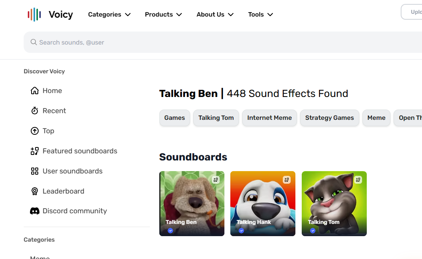The width and height of the screenshot is (422, 259).
Task: Filter by Internet Meme tag
Action: [269, 118]
